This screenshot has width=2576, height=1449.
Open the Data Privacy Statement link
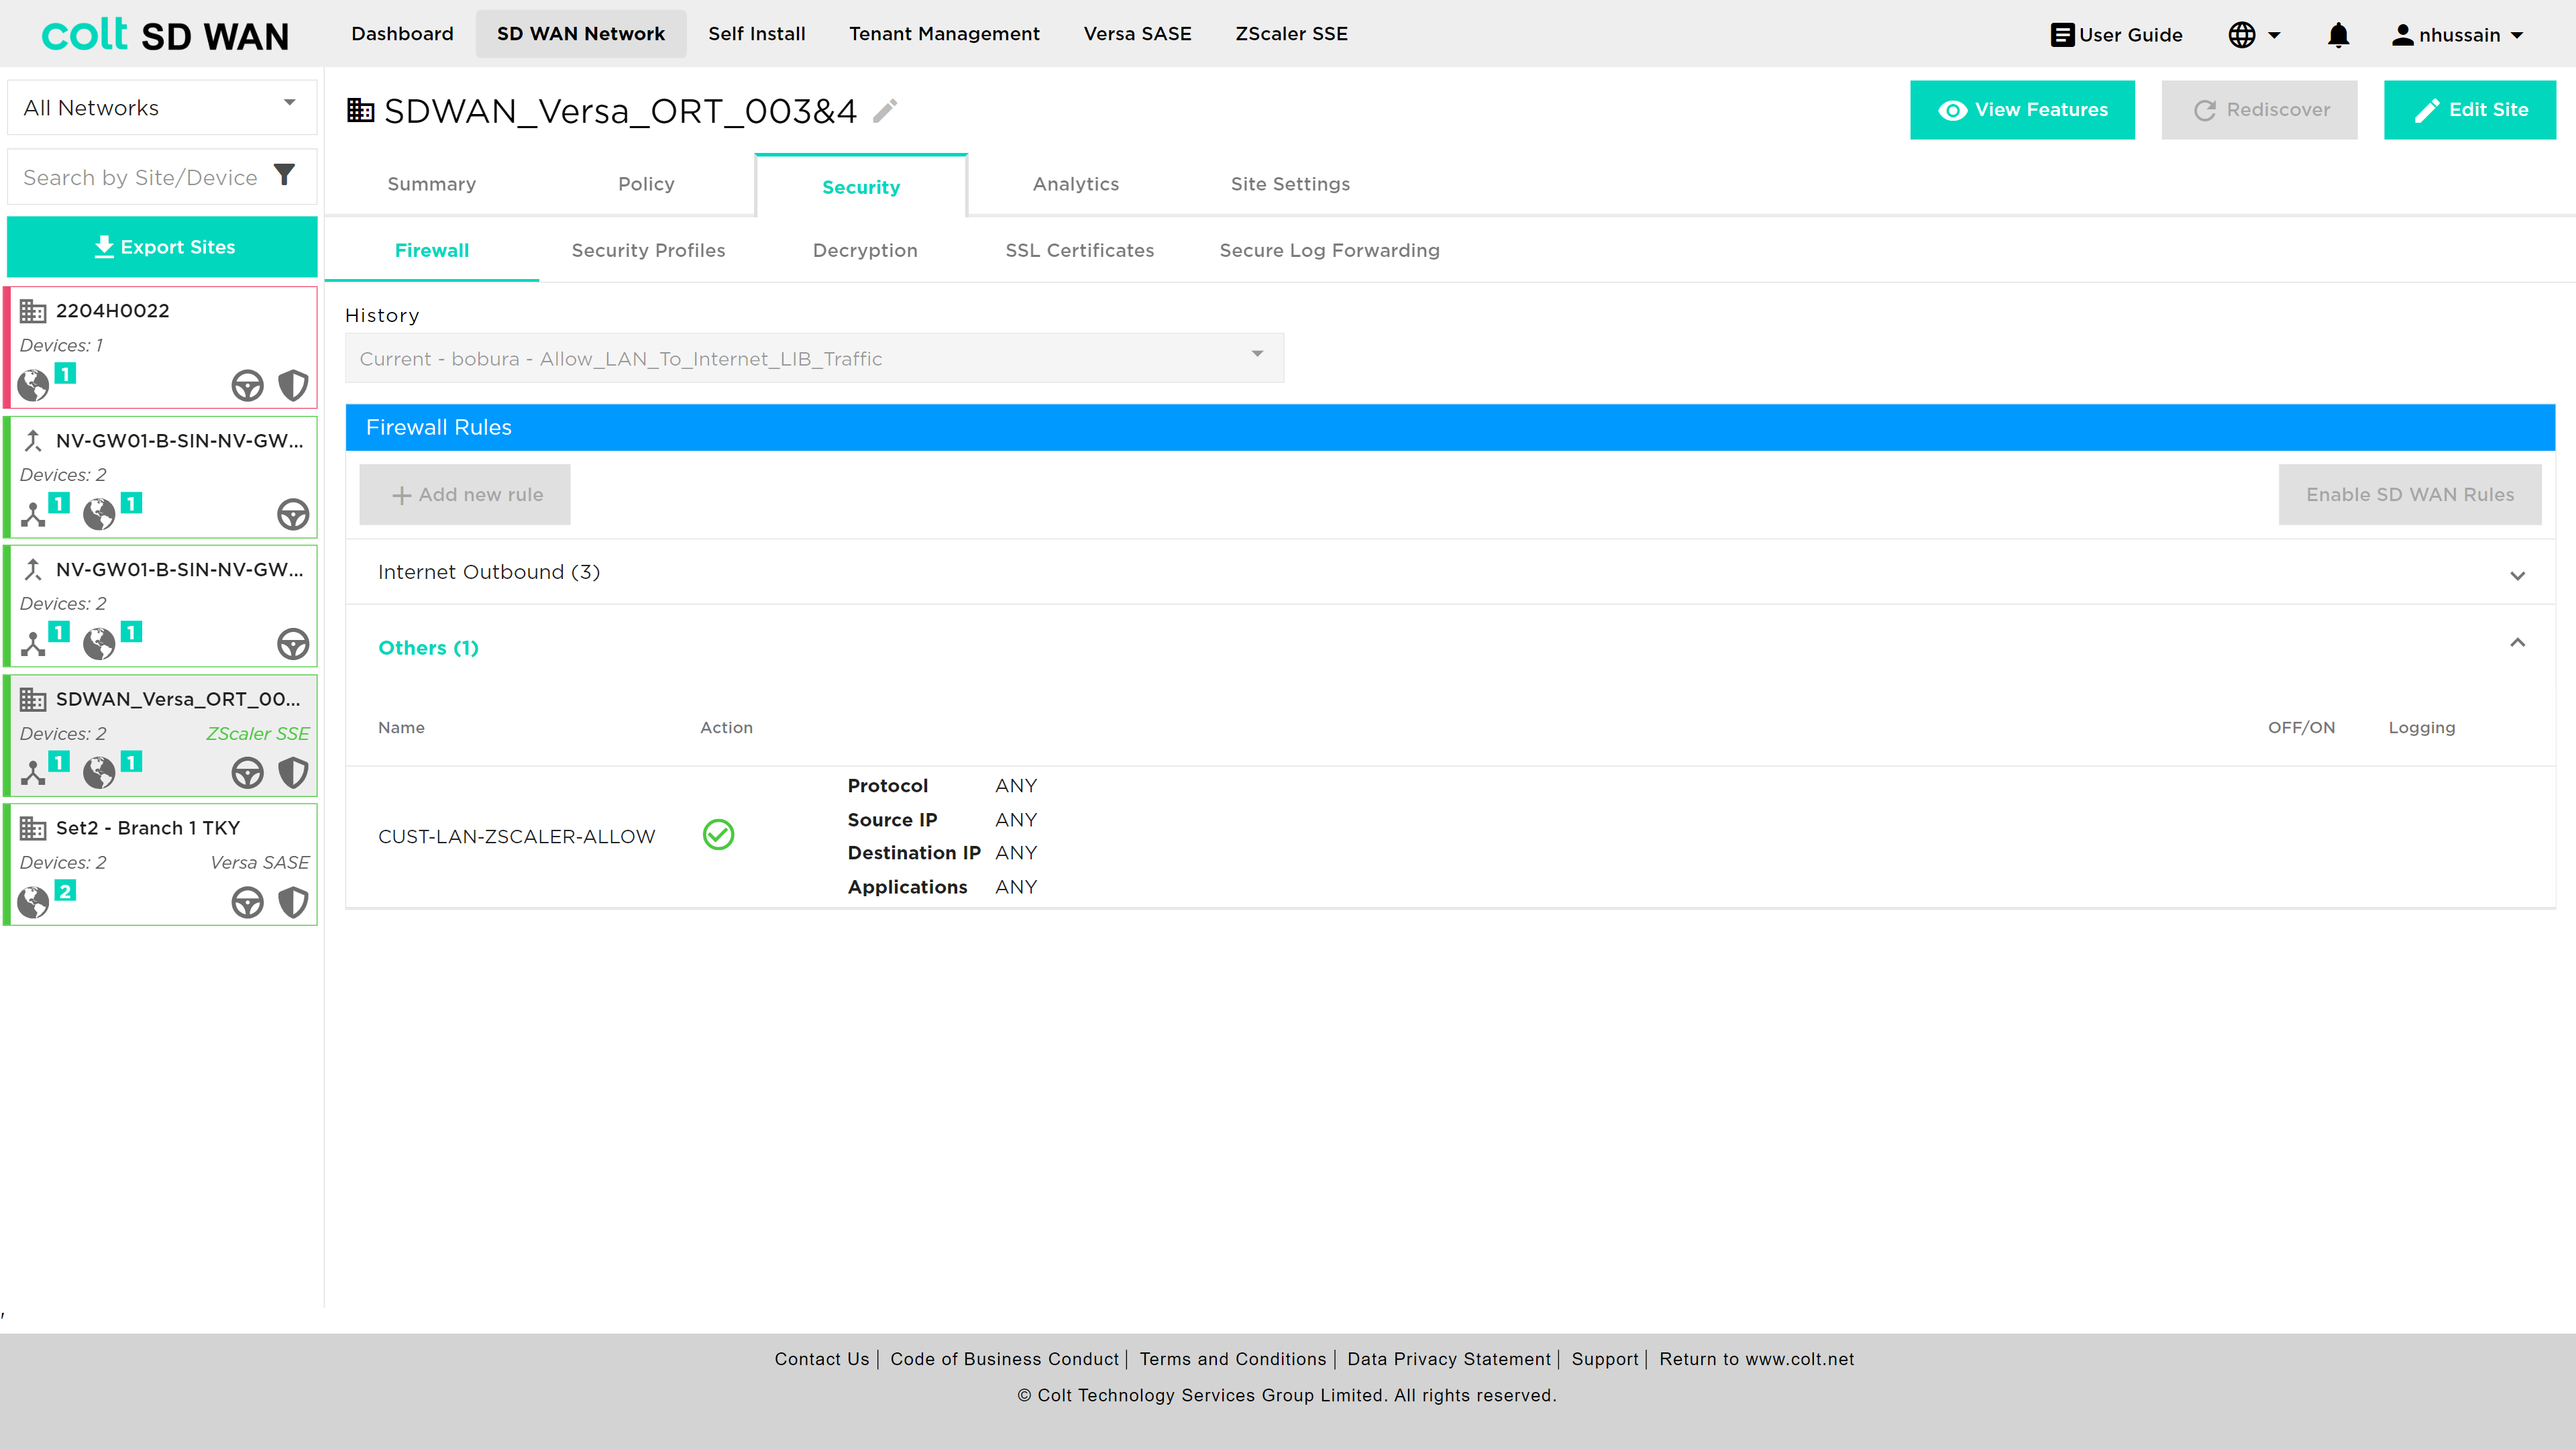(1449, 1359)
